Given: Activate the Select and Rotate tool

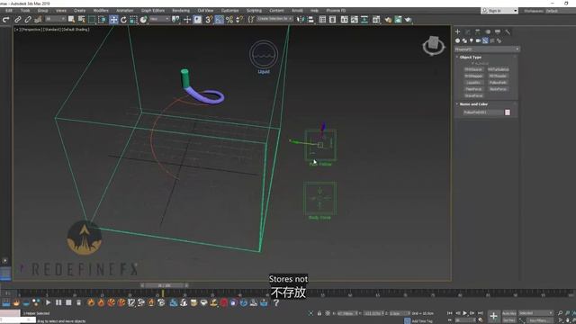Looking at the screenshot, I should pos(123,20).
